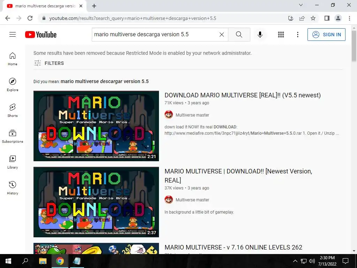
Task: Open a new browser tab with plus
Action: click(94, 6)
